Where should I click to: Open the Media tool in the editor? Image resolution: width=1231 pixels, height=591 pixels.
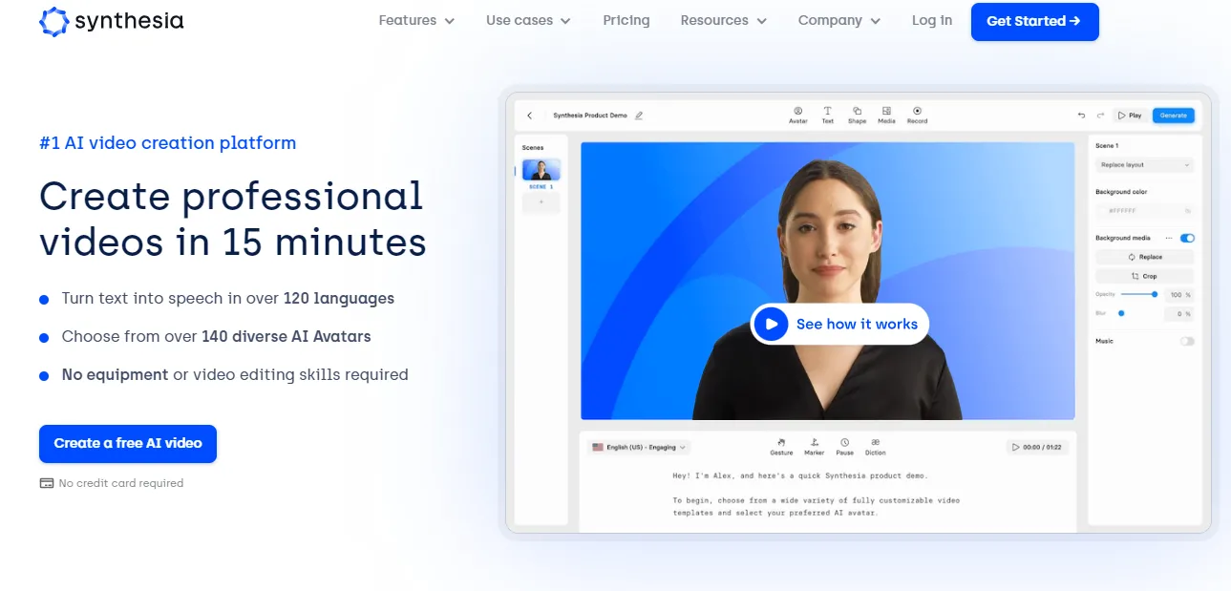[x=886, y=115]
